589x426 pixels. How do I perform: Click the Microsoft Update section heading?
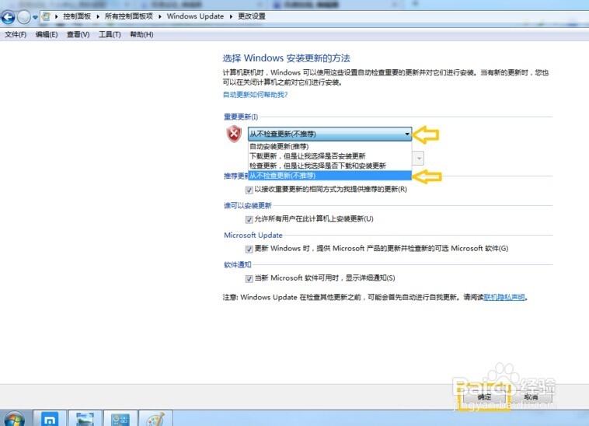pos(253,236)
